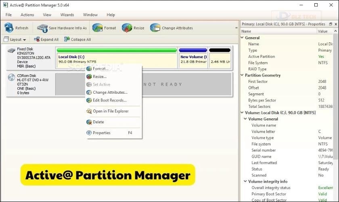This screenshot has width=339, height=202.
Task: Select the Last formatted property row
Action: pyautogui.click(x=287, y=163)
